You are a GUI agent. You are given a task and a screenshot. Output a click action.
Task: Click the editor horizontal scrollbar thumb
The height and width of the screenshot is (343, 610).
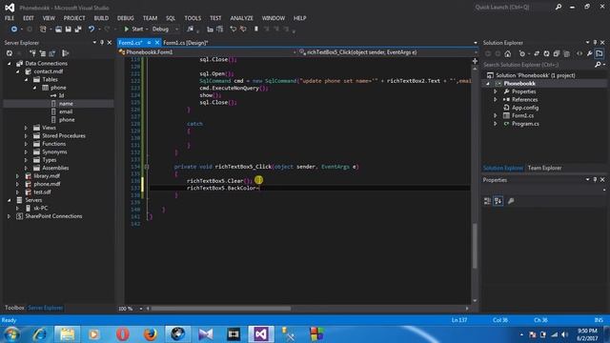tap(221, 309)
